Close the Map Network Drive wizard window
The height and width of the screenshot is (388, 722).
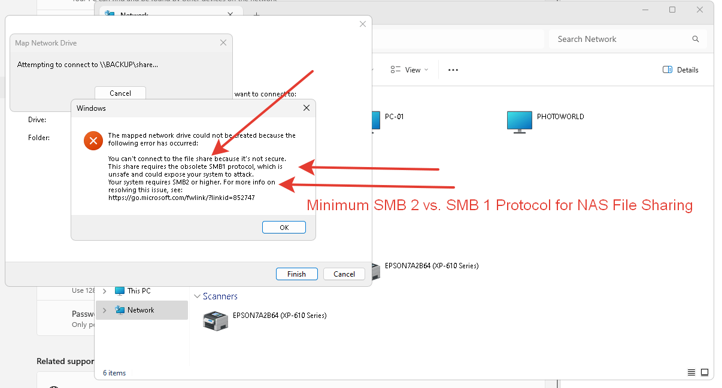click(x=362, y=24)
